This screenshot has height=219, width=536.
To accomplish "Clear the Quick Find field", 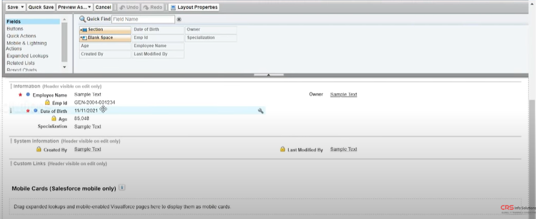I will pyautogui.click(x=179, y=20).
